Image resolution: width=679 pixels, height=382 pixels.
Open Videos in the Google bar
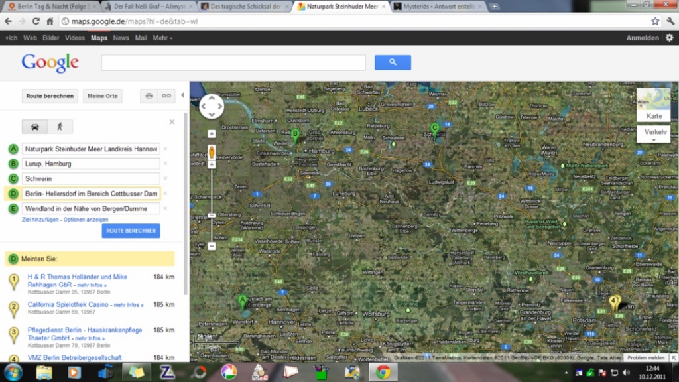[75, 38]
